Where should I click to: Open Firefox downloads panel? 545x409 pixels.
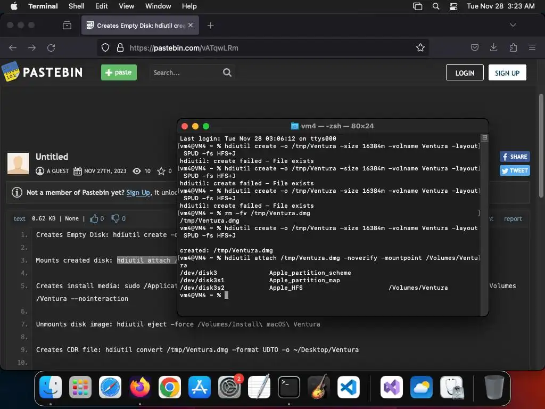tap(493, 47)
